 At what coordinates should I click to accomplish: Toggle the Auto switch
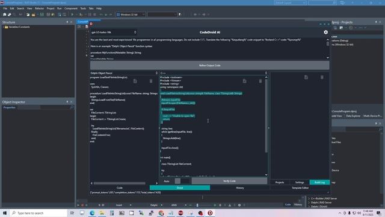[182, 181]
